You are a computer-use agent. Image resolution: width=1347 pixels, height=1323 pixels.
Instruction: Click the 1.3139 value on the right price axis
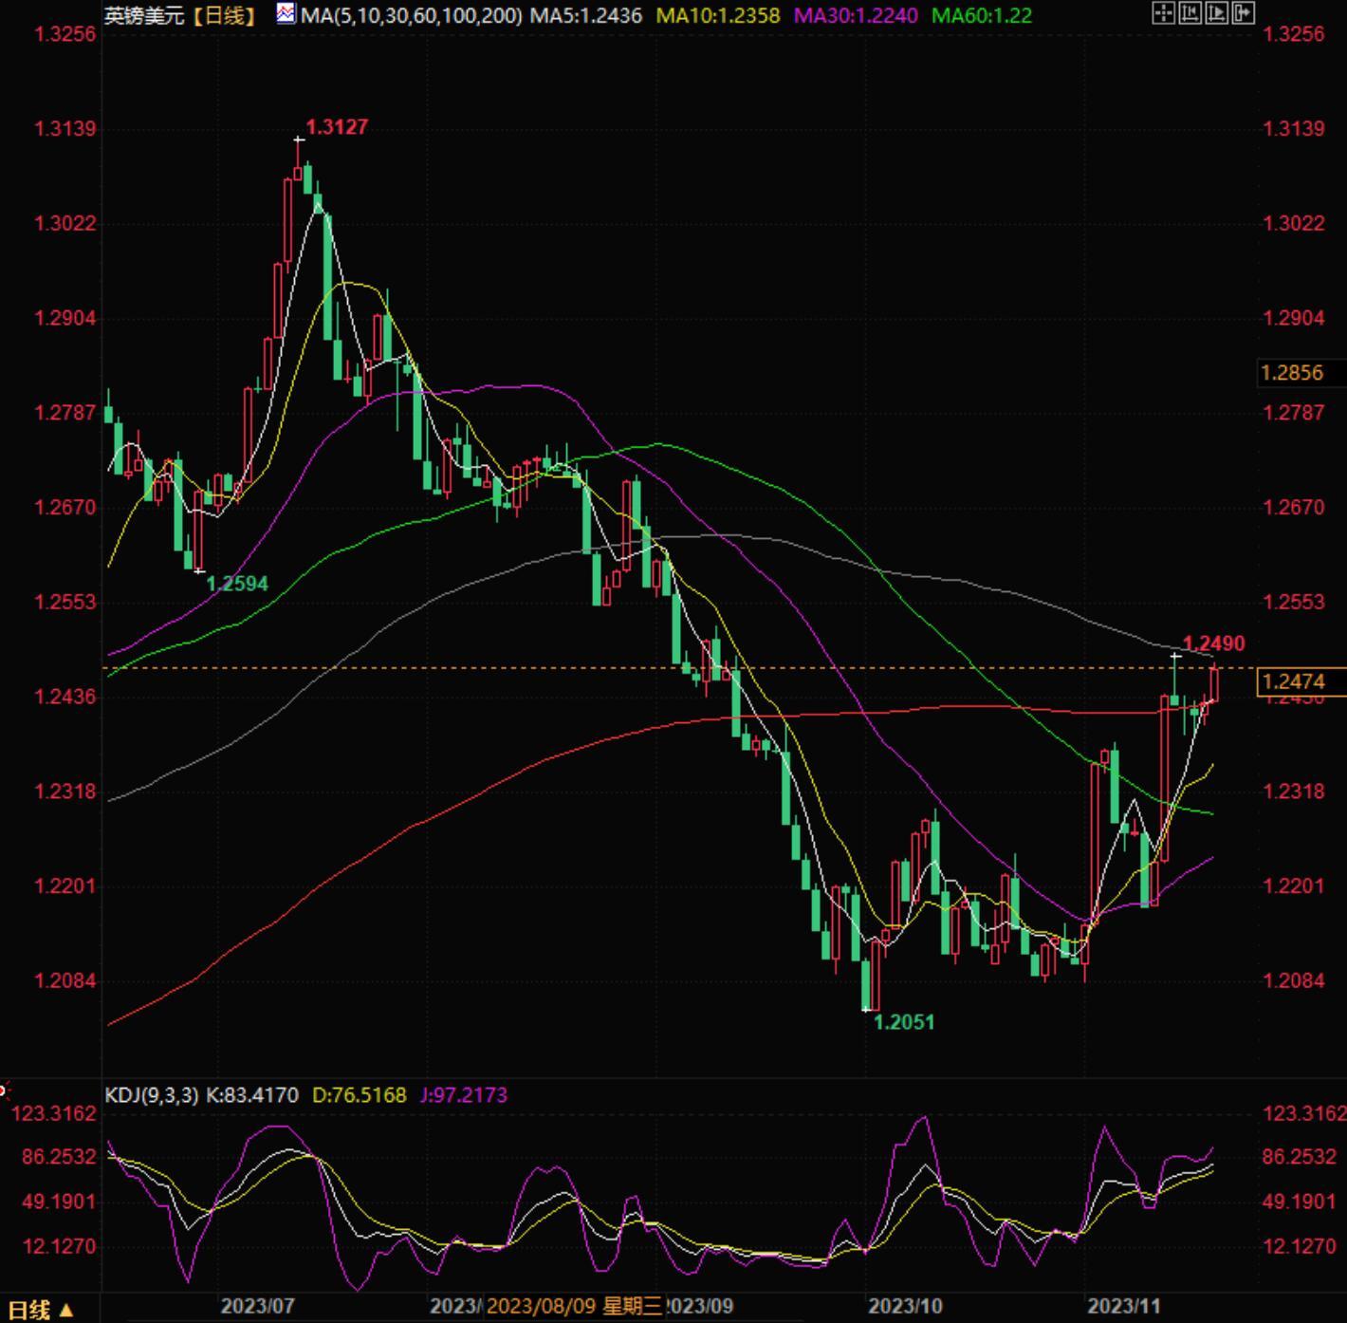click(x=1295, y=129)
